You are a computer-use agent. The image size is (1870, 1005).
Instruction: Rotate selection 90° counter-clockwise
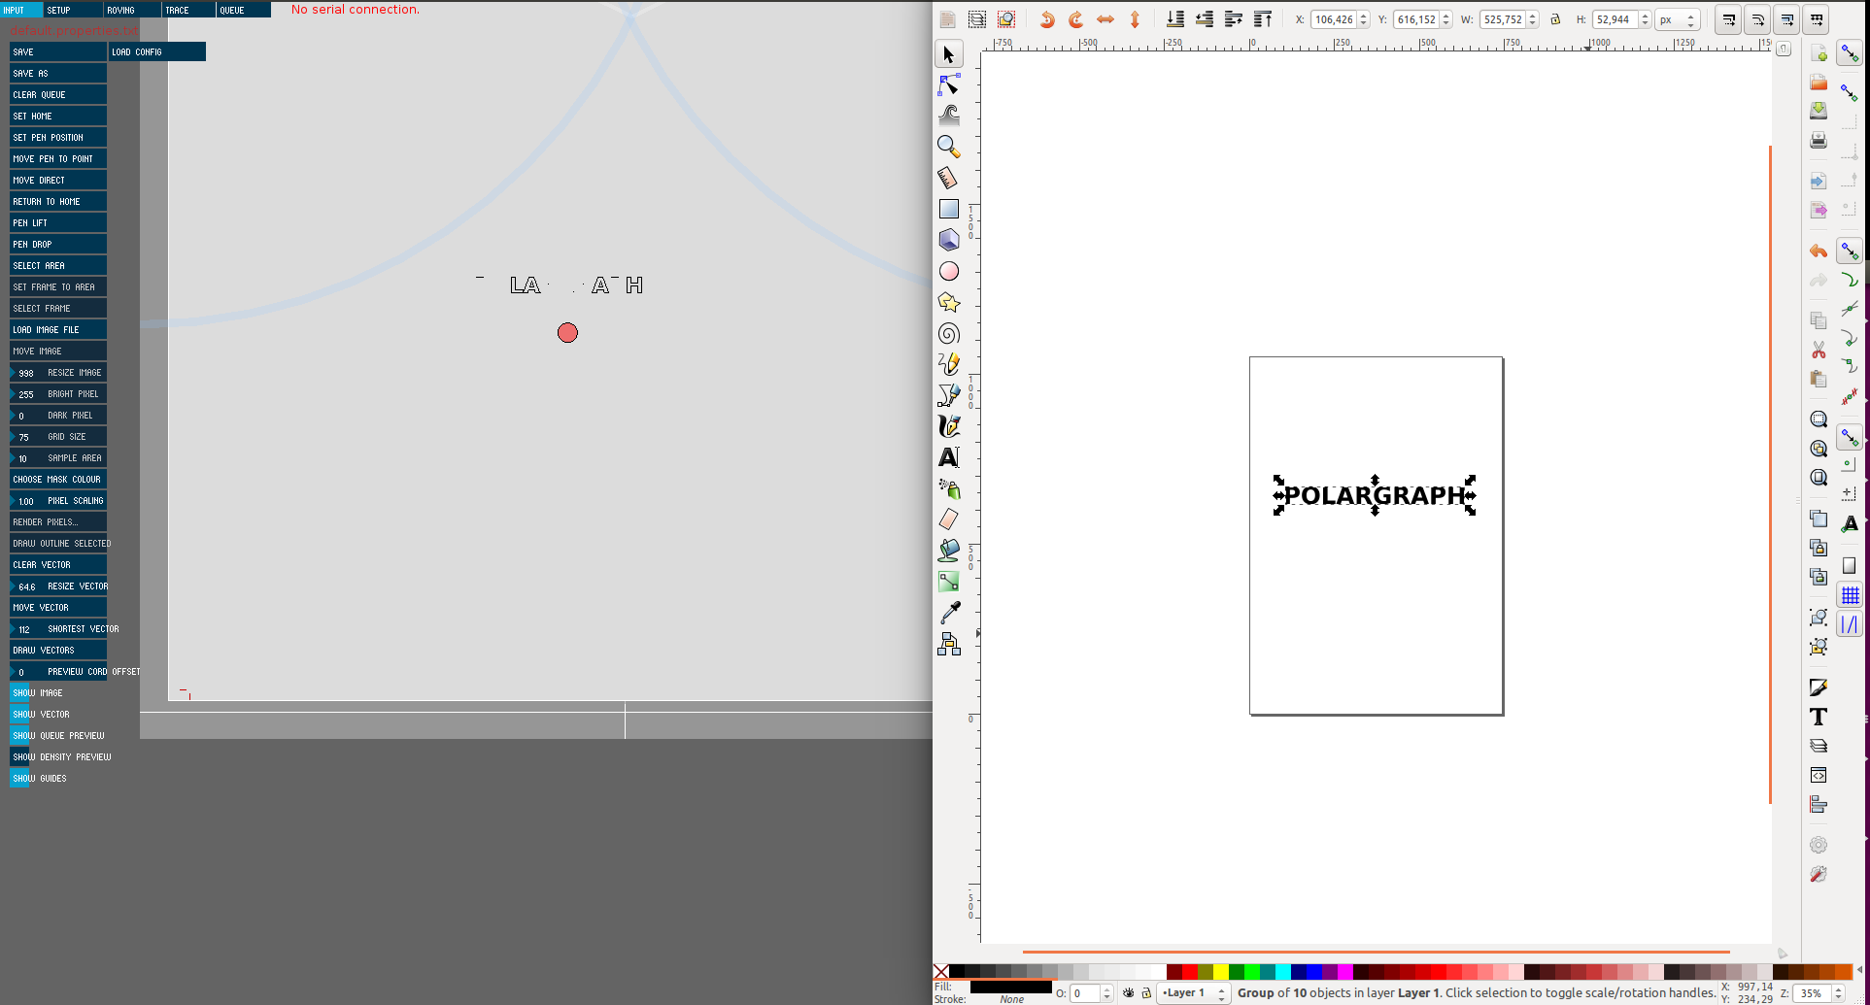coord(1047,19)
